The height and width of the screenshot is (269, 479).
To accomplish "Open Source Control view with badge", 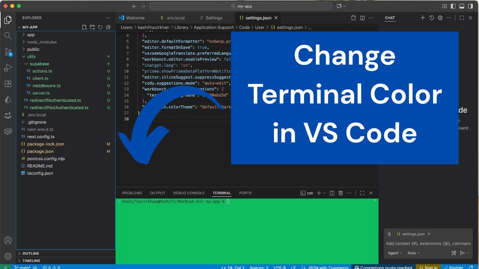I will 8,52.
